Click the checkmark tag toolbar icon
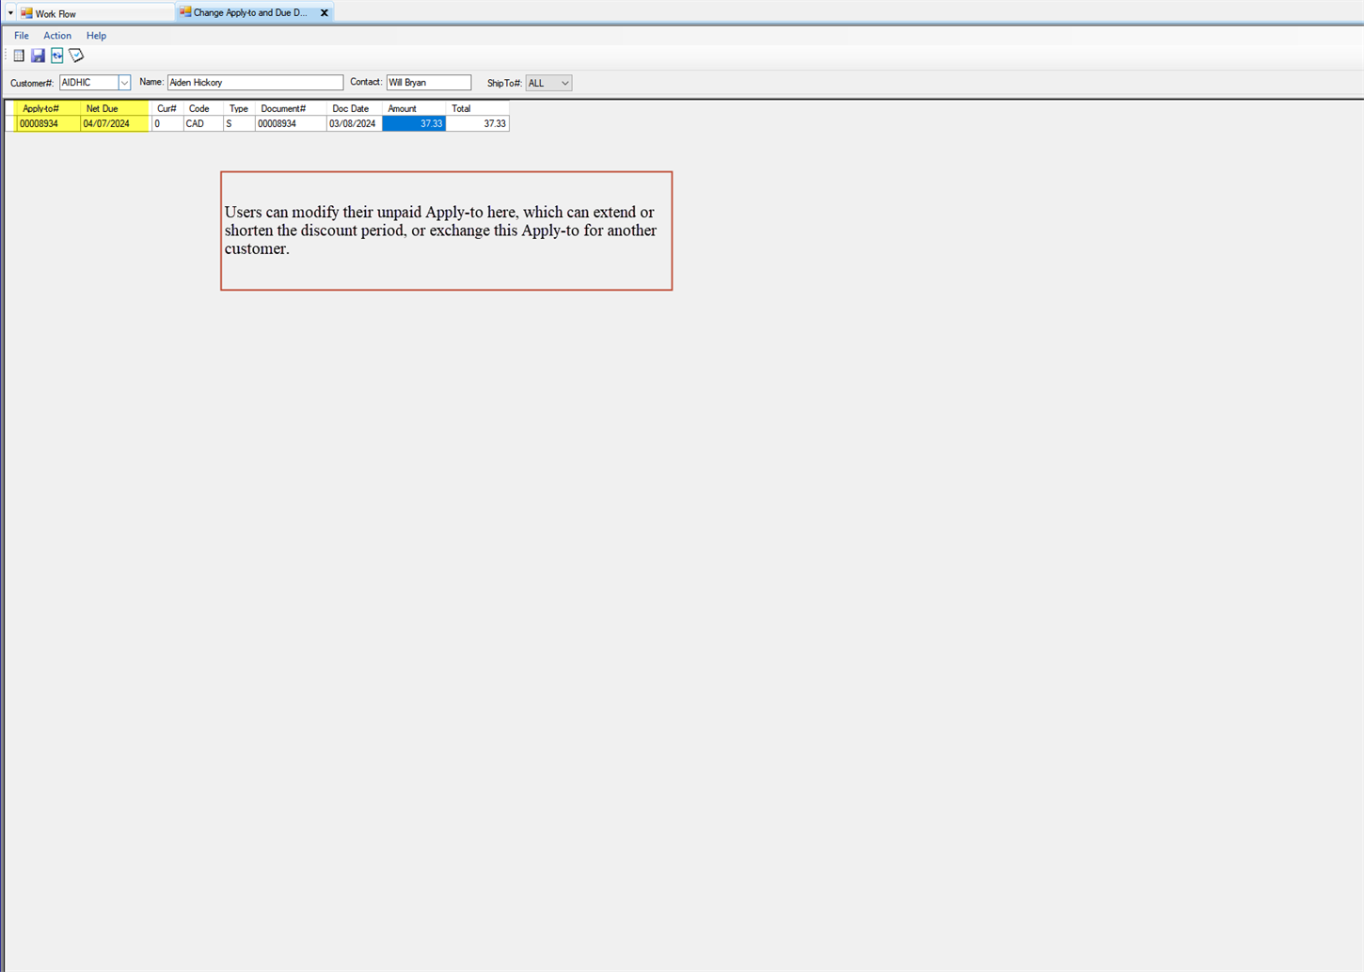The image size is (1364, 972). [76, 56]
